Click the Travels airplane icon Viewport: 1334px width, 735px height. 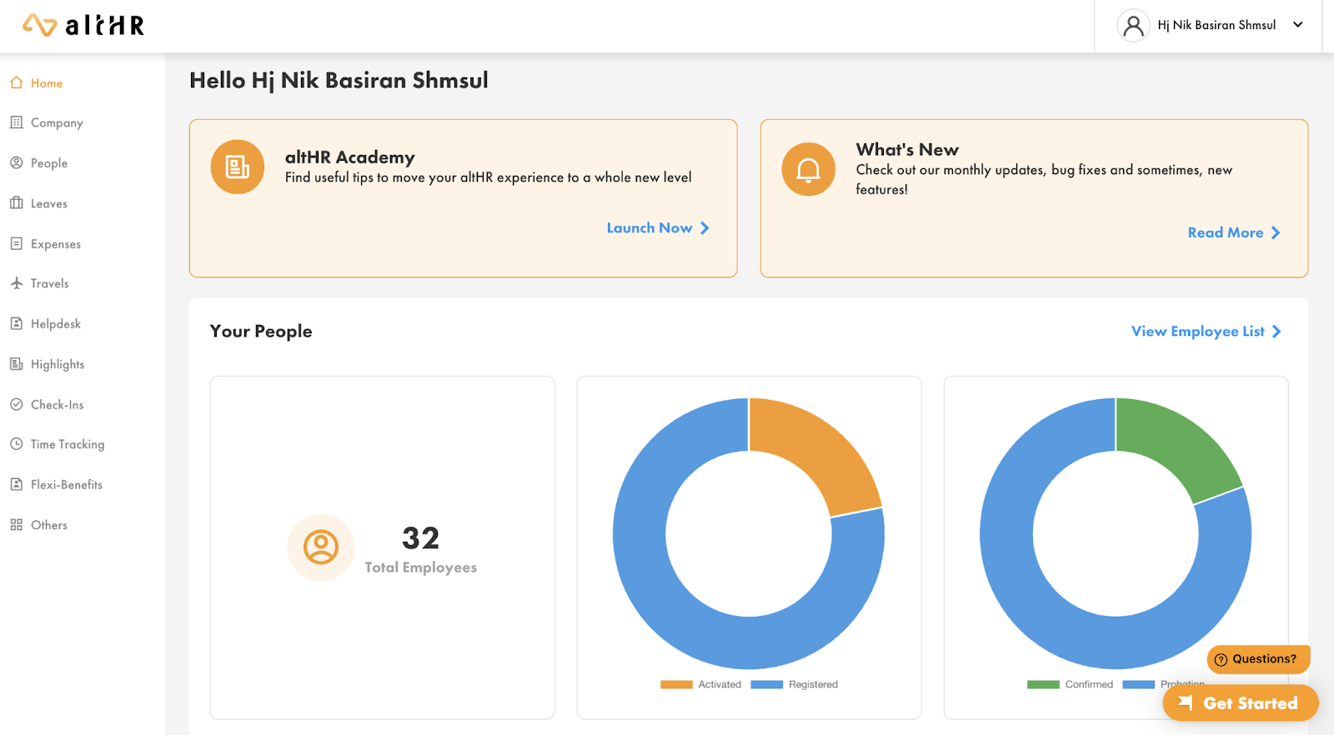(x=16, y=283)
